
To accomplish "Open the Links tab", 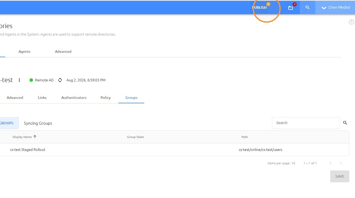I will (42, 98).
